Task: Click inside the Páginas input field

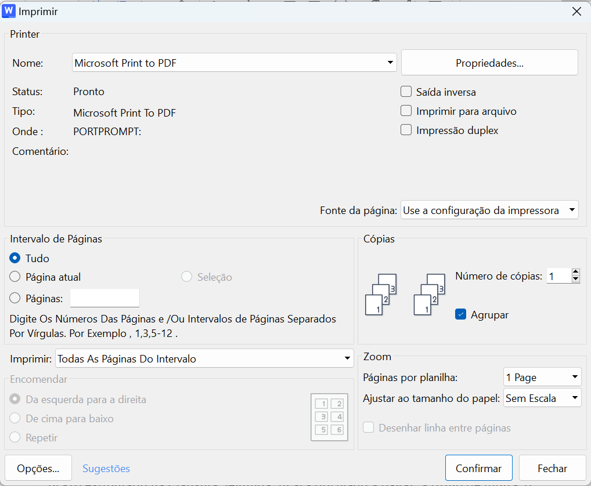Action: [x=104, y=298]
